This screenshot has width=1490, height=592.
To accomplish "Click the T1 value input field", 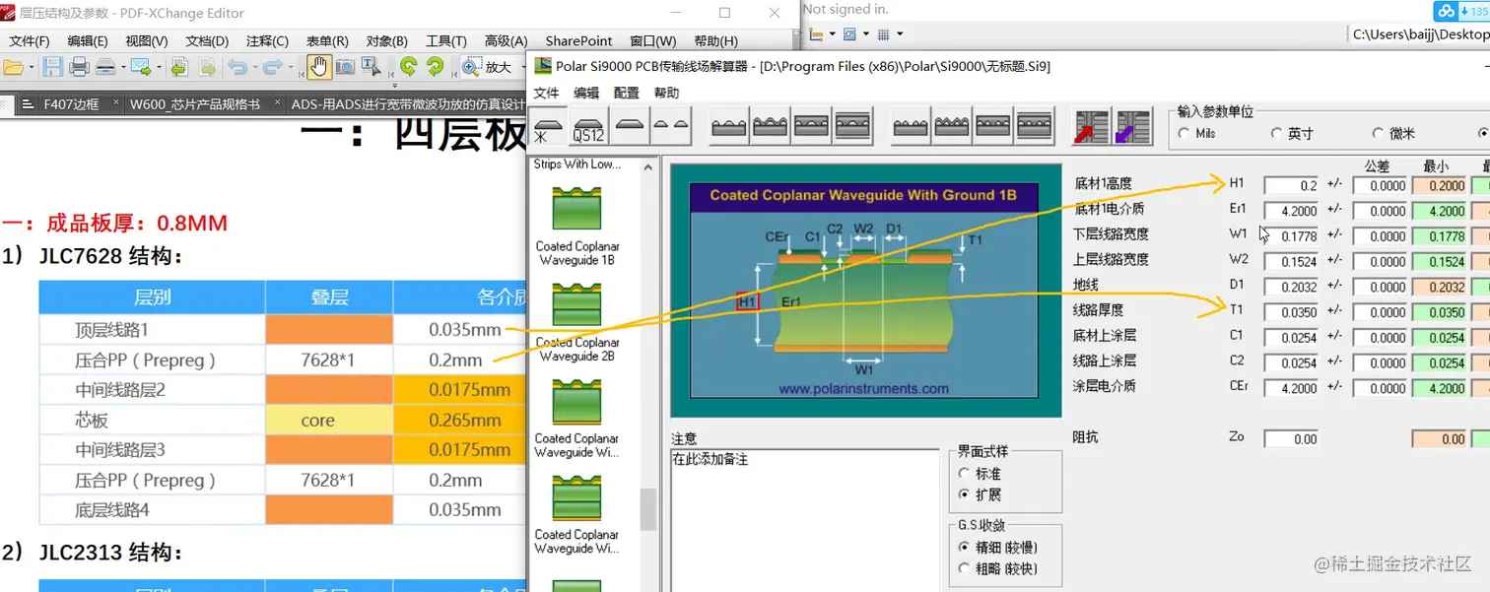I will (1291, 312).
